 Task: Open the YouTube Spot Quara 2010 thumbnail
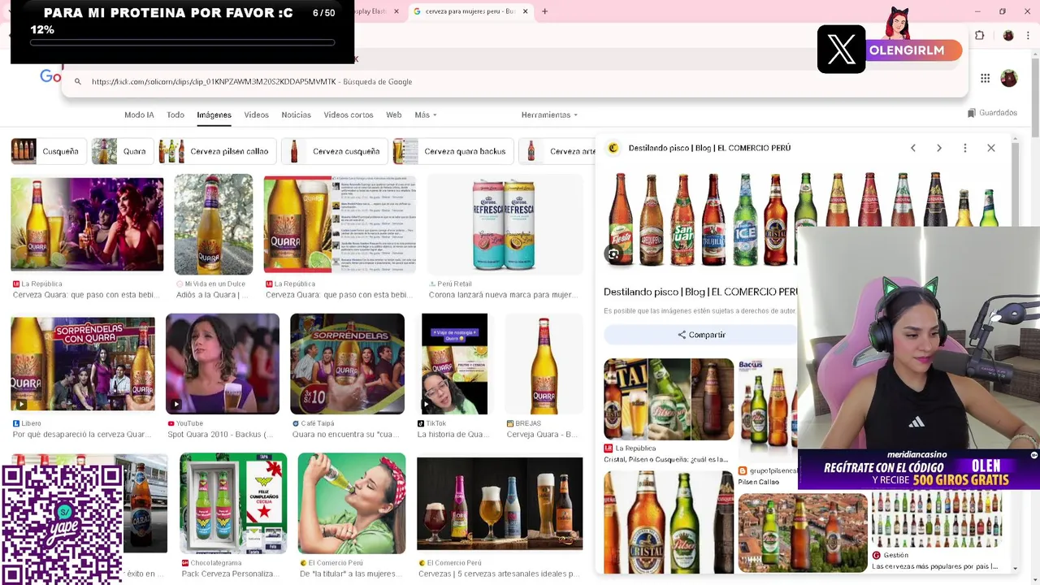pyautogui.click(x=223, y=364)
